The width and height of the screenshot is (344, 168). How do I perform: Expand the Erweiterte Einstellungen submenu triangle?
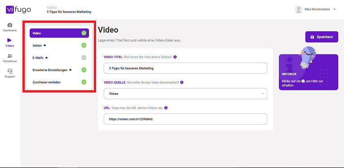[x=71, y=70]
